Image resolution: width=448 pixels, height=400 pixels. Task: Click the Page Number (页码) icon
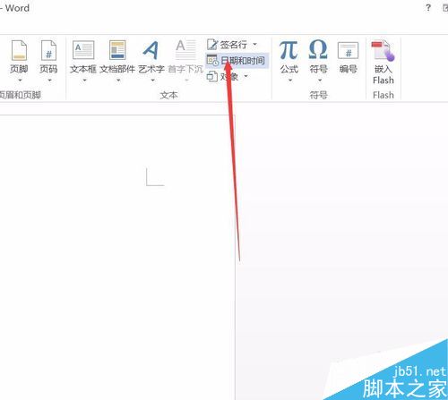(48, 51)
